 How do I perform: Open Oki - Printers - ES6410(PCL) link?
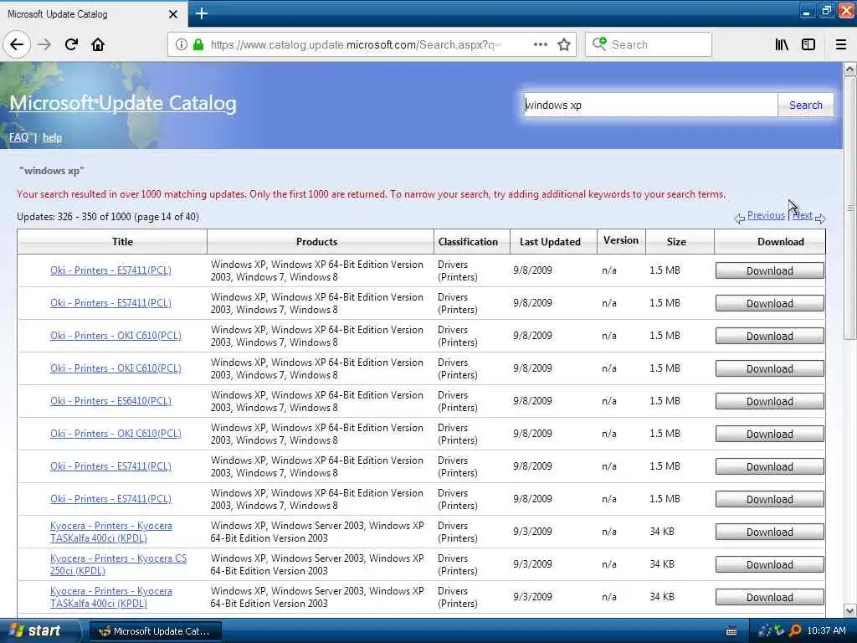pyautogui.click(x=110, y=401)
